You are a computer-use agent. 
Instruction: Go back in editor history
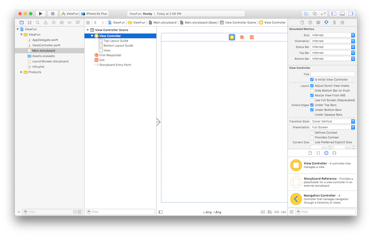coord(95,22)
